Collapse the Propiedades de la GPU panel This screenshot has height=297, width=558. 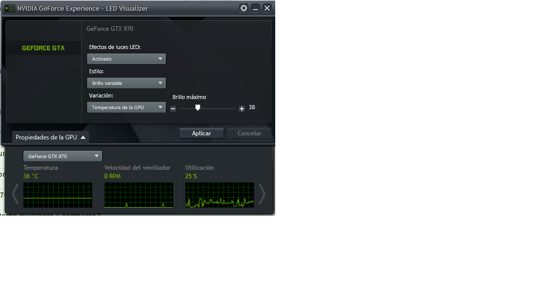pos(51,137)
